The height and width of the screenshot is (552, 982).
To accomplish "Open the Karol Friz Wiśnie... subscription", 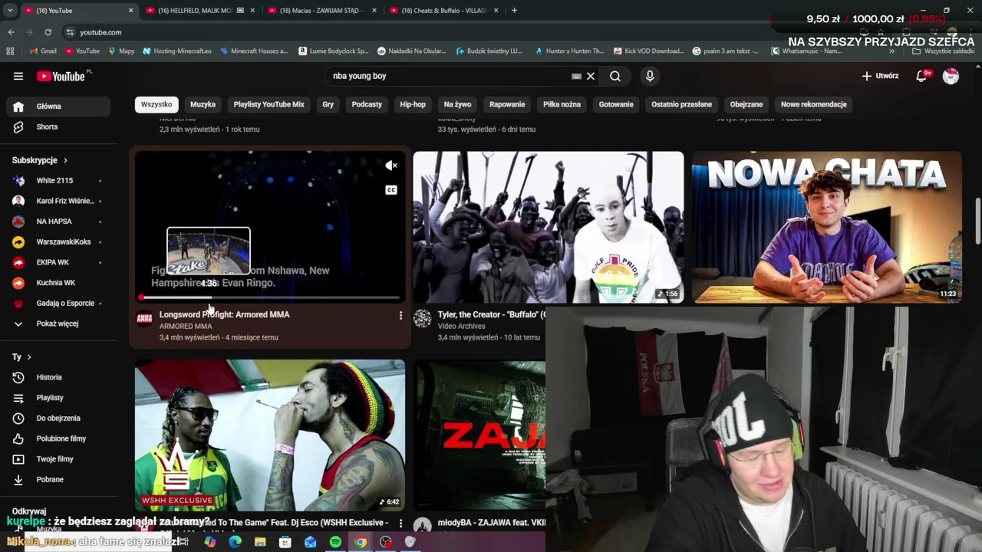I will 59,201.
